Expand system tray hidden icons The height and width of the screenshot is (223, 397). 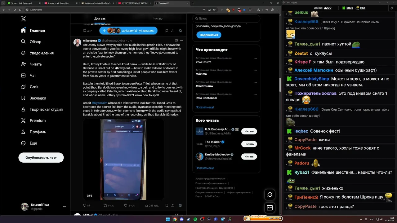(361, 219)
